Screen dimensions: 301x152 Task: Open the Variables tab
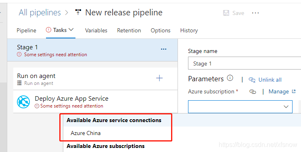click(96, 31)
